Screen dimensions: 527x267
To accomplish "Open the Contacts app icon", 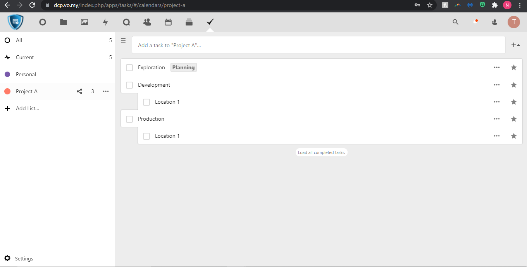I will pyautogui.click(x=147, y=22).
